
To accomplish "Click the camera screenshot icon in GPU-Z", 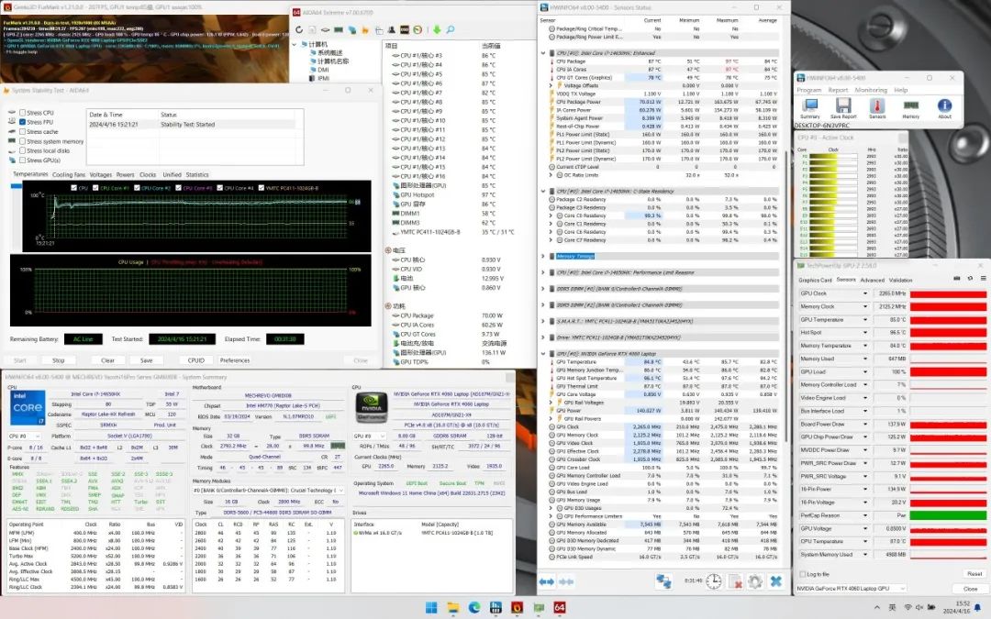I will 957,279.
